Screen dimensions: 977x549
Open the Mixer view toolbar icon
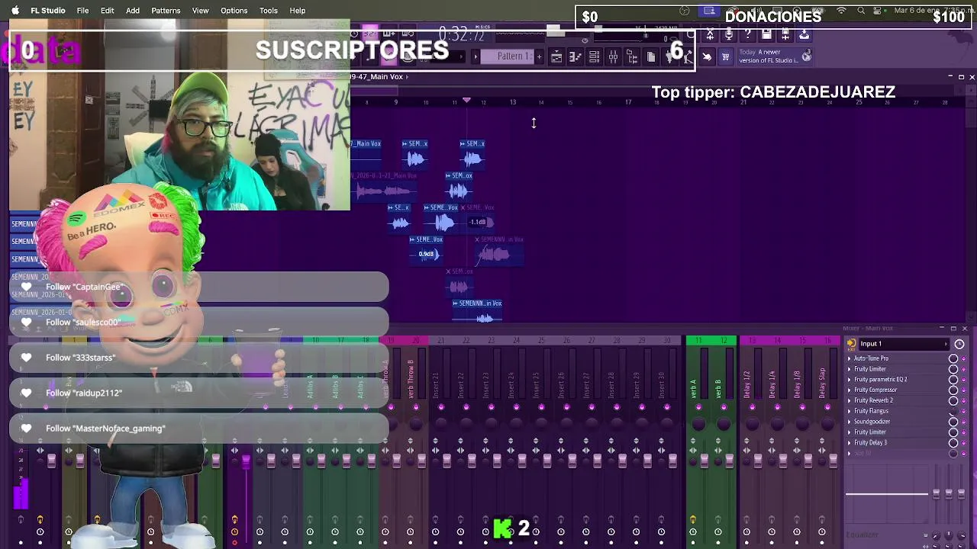[613, 57]
